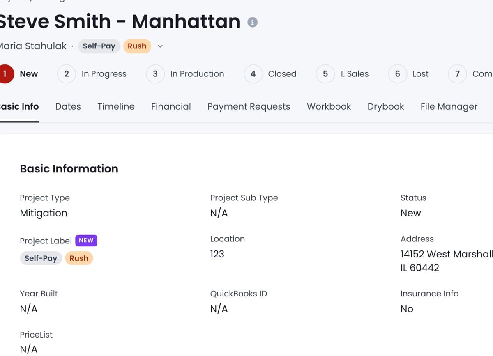Image resolution: width=493 pixels, height=356 pixels.
Task: Click the No value under Insurance Info
Action: [x=407, y=309]
